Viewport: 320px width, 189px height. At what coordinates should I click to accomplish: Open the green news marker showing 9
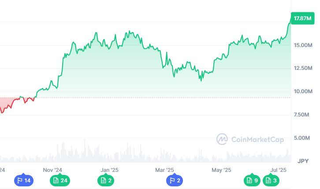252,180
